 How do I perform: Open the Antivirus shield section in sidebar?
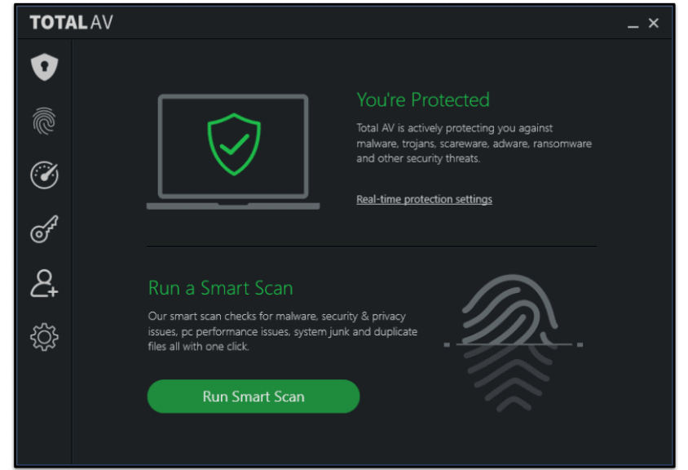45,68
